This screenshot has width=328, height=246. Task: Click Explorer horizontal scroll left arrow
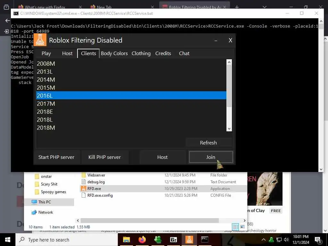tap(78, 220)
